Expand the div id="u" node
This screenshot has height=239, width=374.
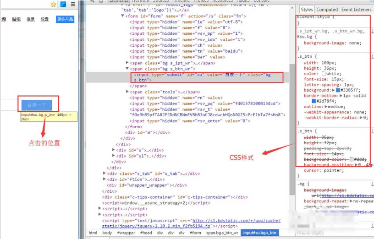[x=114, y=150]
